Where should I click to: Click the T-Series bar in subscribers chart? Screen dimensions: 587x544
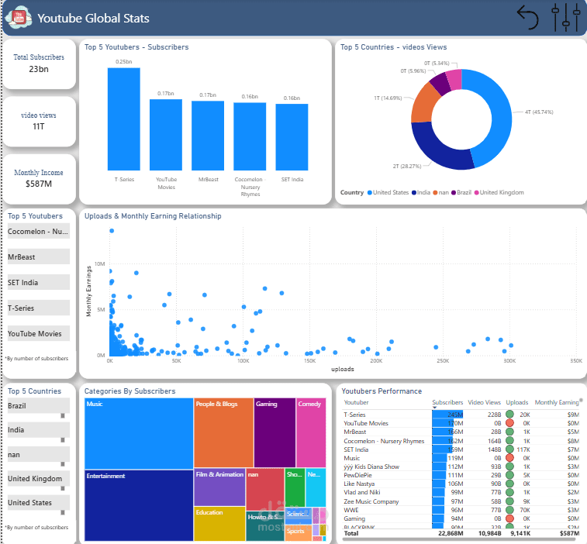pyautogui.click(x=124, y=119)
